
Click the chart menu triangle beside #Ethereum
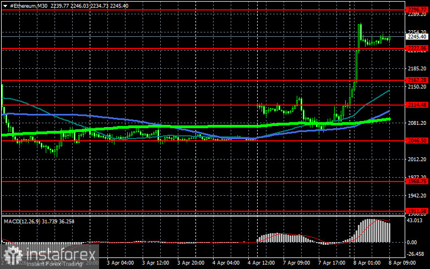5,6
